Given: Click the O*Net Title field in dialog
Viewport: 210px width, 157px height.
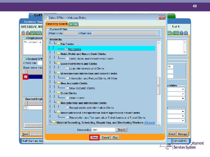Looking at the screenshot, I should pos(125,33).
